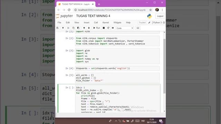Open the cell type dropdown showing Code
The width and height of the screenshot is (221, 124).
pos(125,28)
